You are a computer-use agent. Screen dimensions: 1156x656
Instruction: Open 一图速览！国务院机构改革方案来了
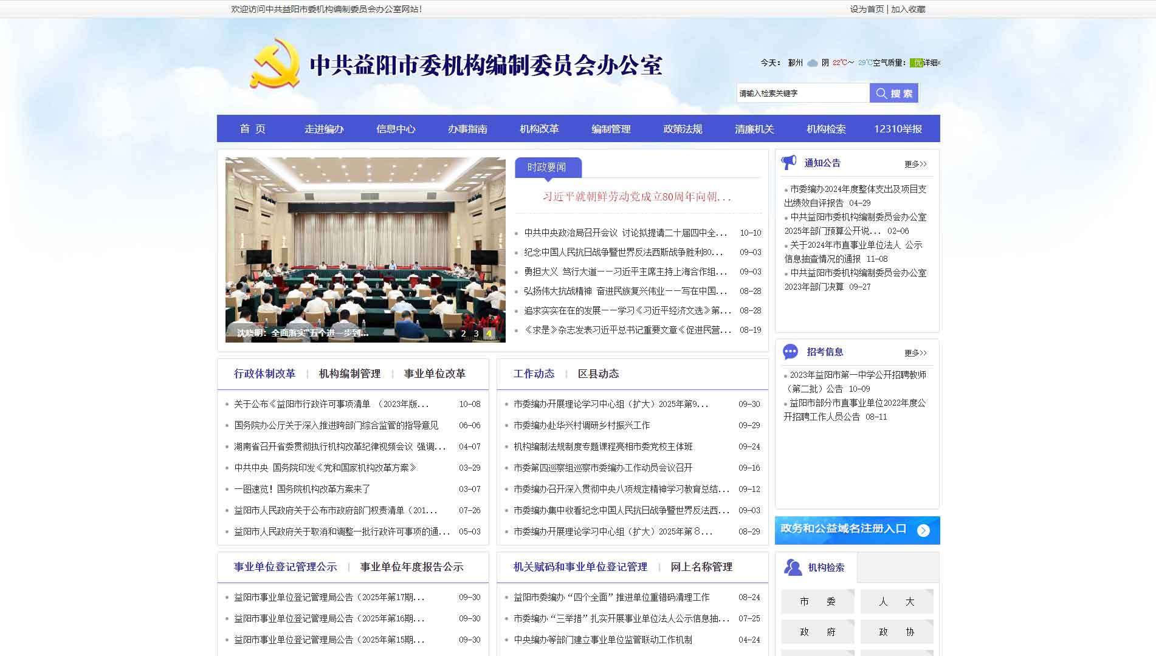coord(302,489)
